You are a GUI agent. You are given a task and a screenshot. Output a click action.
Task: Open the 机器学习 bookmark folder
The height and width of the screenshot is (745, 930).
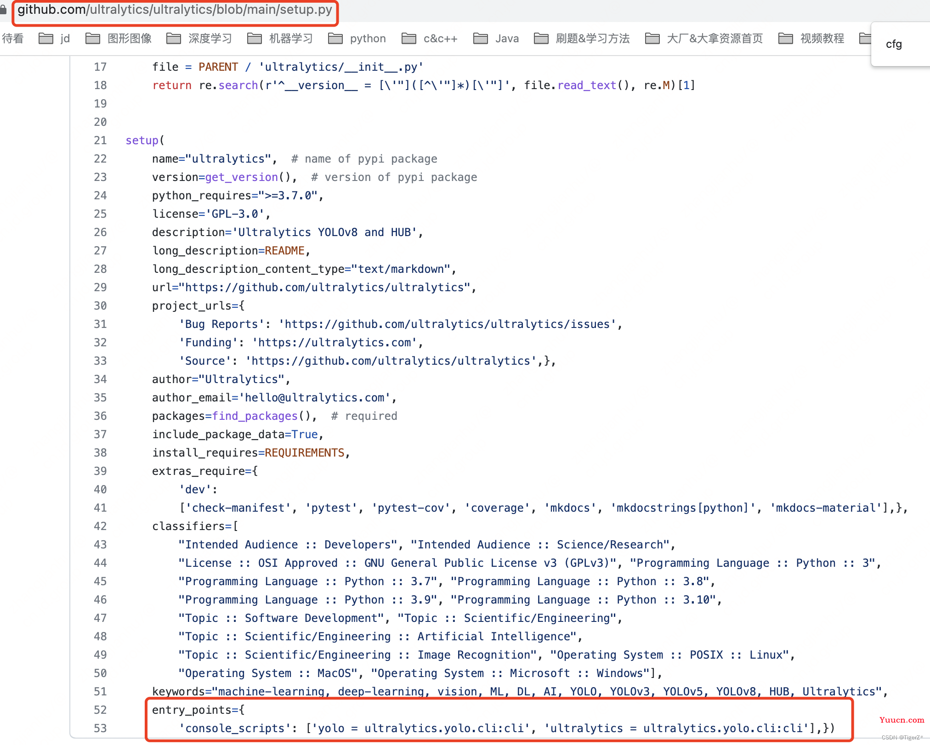280,39
